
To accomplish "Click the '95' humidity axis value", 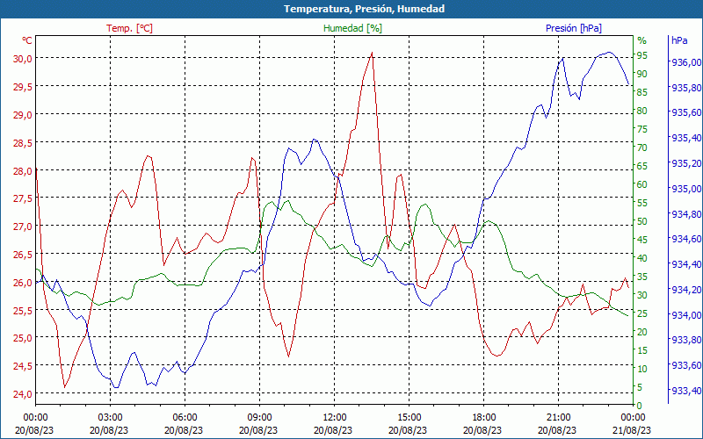I will (642, 55).
